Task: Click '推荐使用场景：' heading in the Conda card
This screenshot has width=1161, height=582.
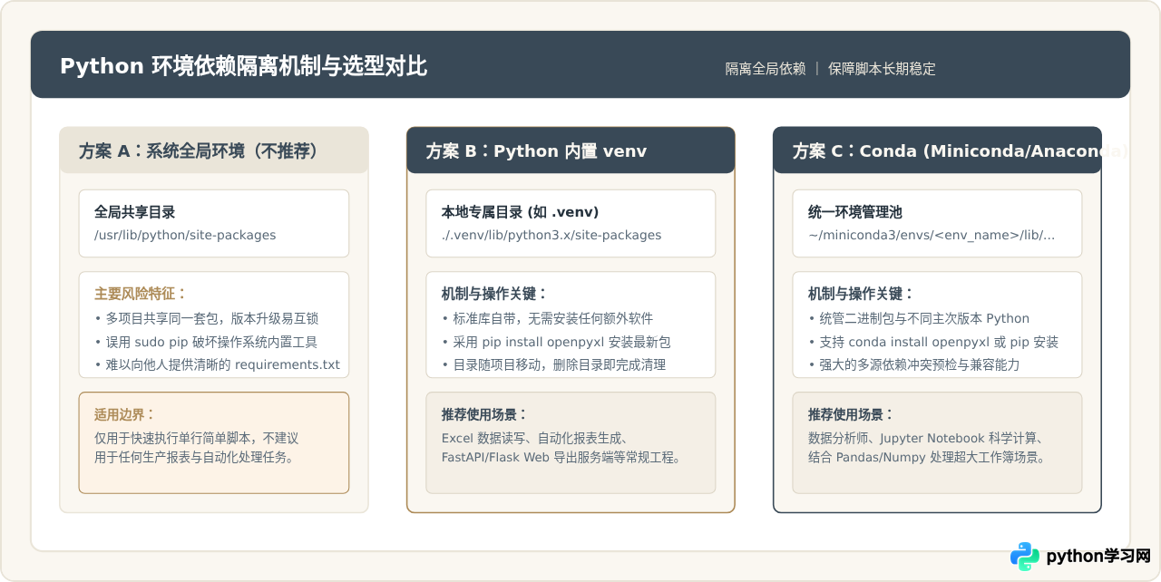Action: point(851,414)
